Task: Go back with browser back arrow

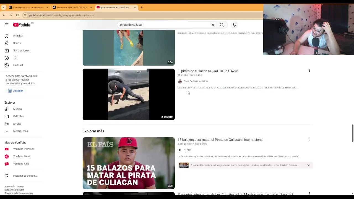Action: pyautogui.click(x=4, y=15)
